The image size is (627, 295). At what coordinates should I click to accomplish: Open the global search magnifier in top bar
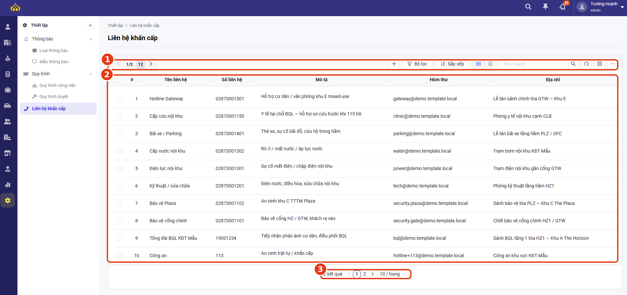click(528, 7)
